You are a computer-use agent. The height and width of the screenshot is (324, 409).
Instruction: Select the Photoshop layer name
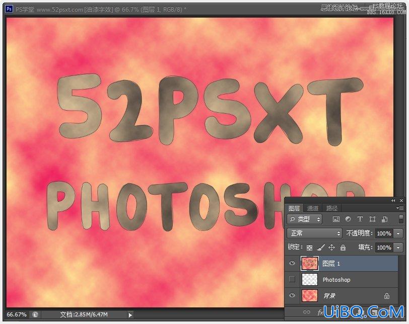coord(336,280)
